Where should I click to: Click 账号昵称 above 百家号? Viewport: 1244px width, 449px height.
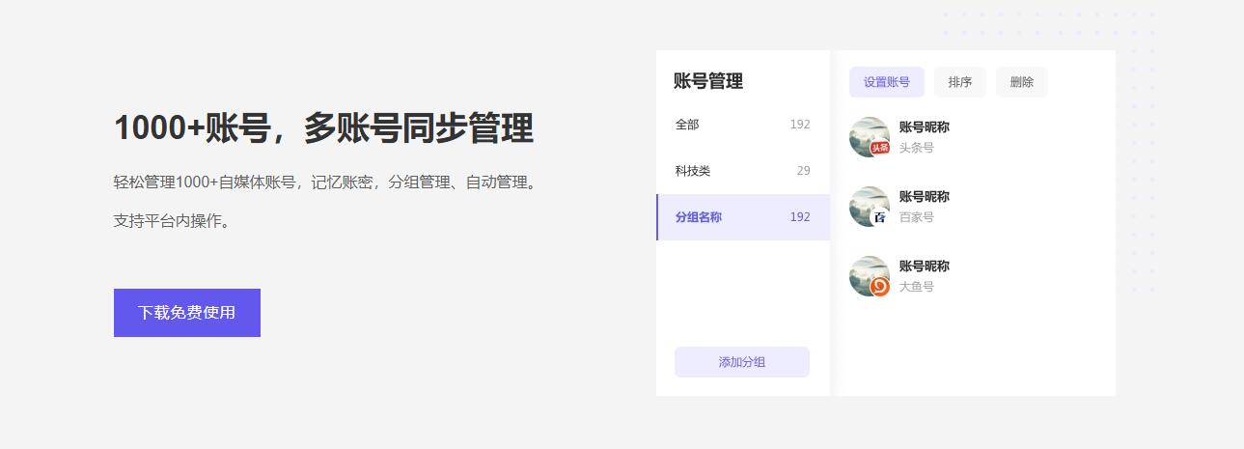(x=925, y=196)
